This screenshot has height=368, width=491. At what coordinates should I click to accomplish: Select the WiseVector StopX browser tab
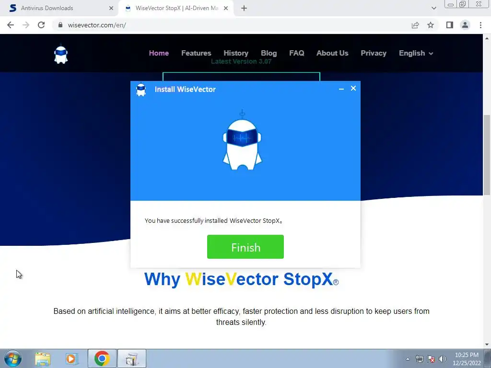(x=177, y=8)
